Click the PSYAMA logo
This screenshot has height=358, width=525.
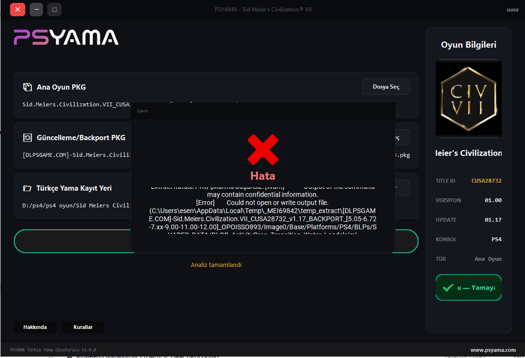click(x=66, y=37)
